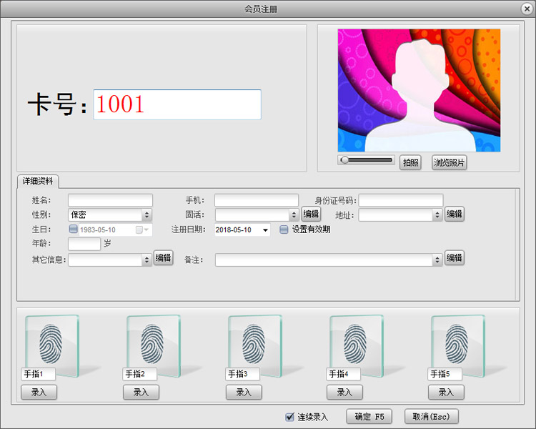
Task: Click the 2018-05-10 registration date value
Action: point(234,230)
